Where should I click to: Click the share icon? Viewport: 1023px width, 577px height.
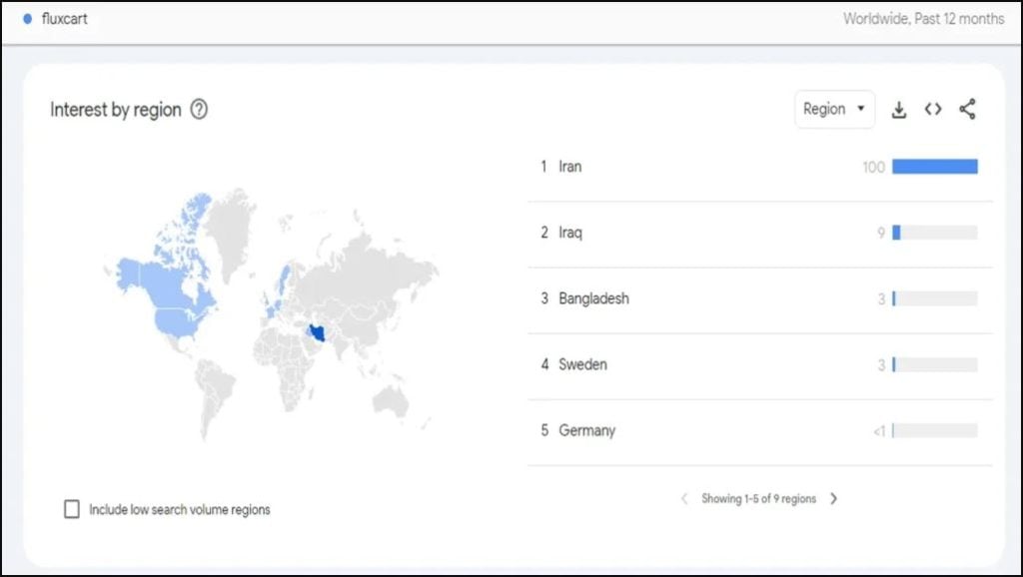coord(967,110)
